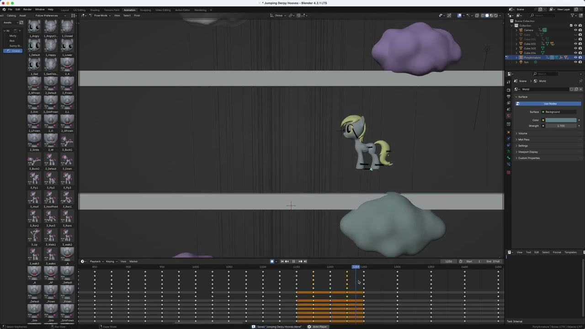
Task: Open the Scene properties tab icon
Action: click(x=509, y=109)
